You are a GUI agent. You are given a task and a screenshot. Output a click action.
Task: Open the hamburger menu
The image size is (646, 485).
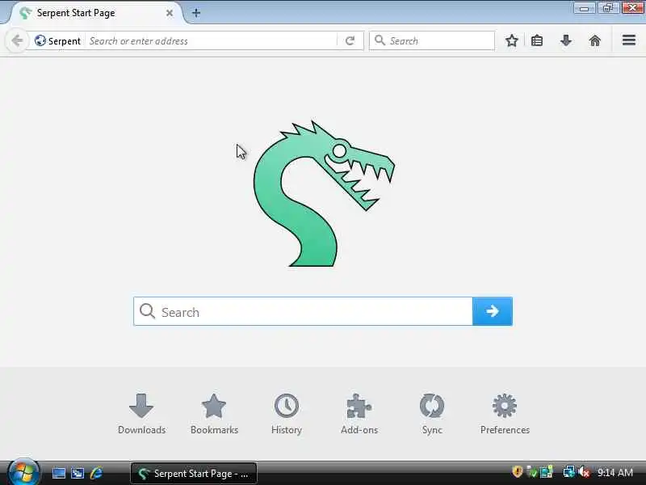629,40
